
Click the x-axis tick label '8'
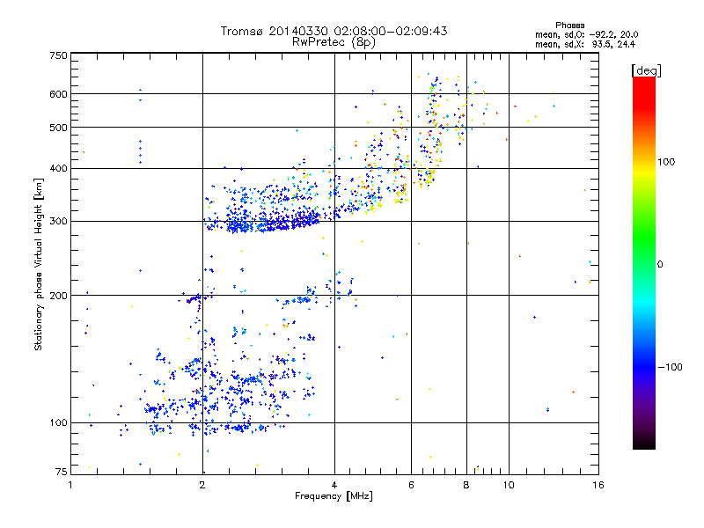[x=466, y=485]
